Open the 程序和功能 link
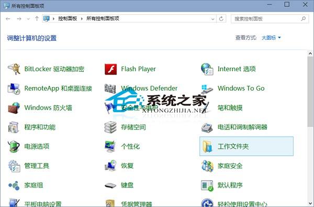Viewport: 314px width, 207px height. click(x=40, y=127)
